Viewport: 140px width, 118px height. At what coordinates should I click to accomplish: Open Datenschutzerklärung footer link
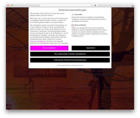point(71,65)
